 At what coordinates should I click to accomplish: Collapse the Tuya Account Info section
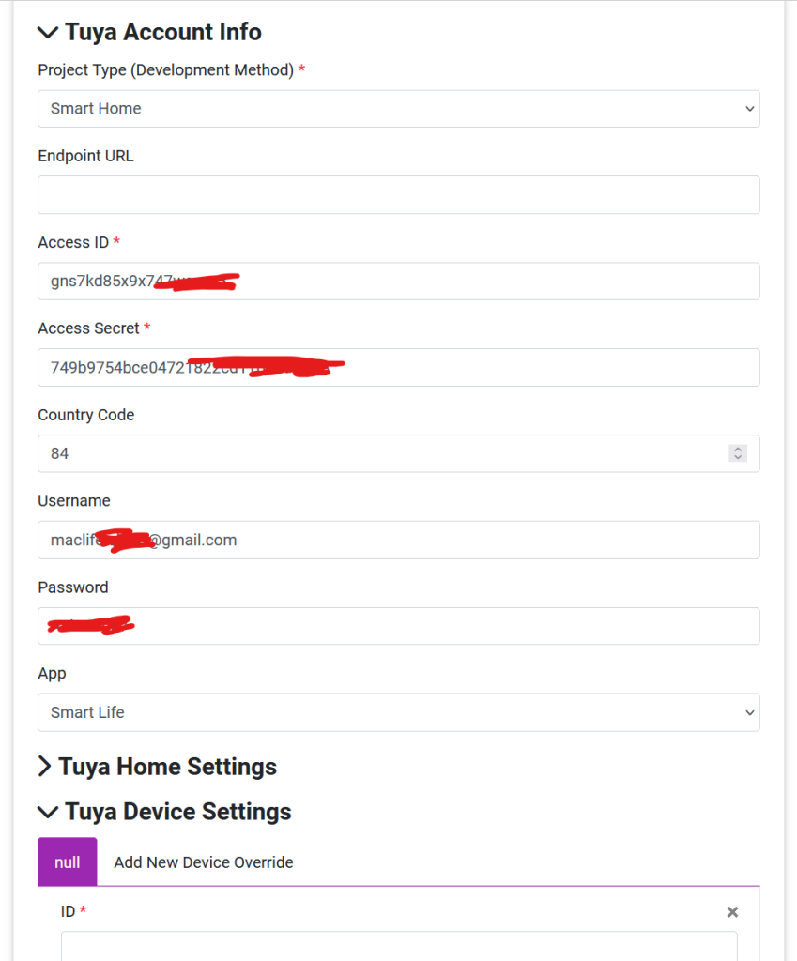pos(47,33)
